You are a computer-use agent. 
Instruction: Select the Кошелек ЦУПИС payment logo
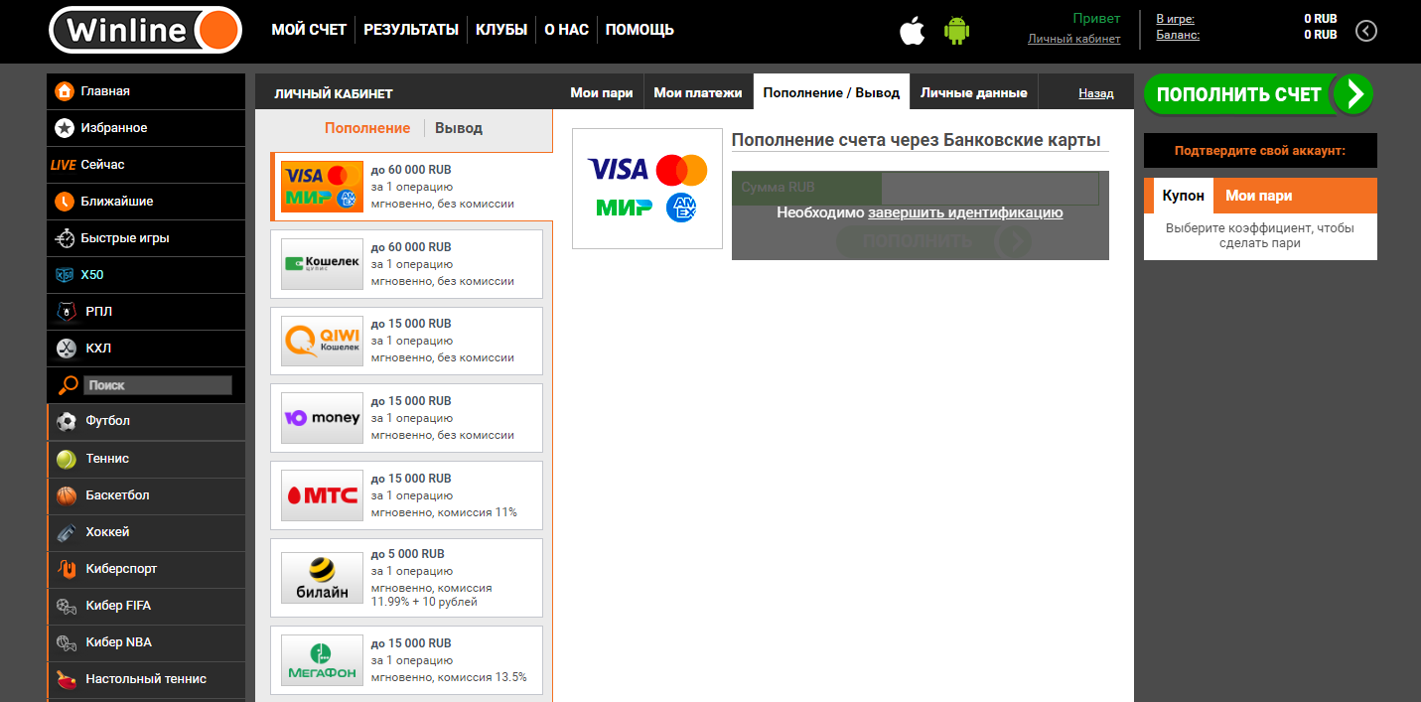click(x=322, y=263)
